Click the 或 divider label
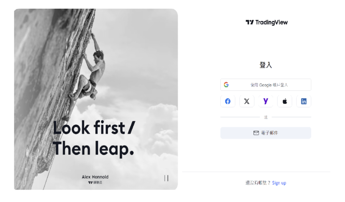This screenshot has width=345, height=202. [266, 117]
